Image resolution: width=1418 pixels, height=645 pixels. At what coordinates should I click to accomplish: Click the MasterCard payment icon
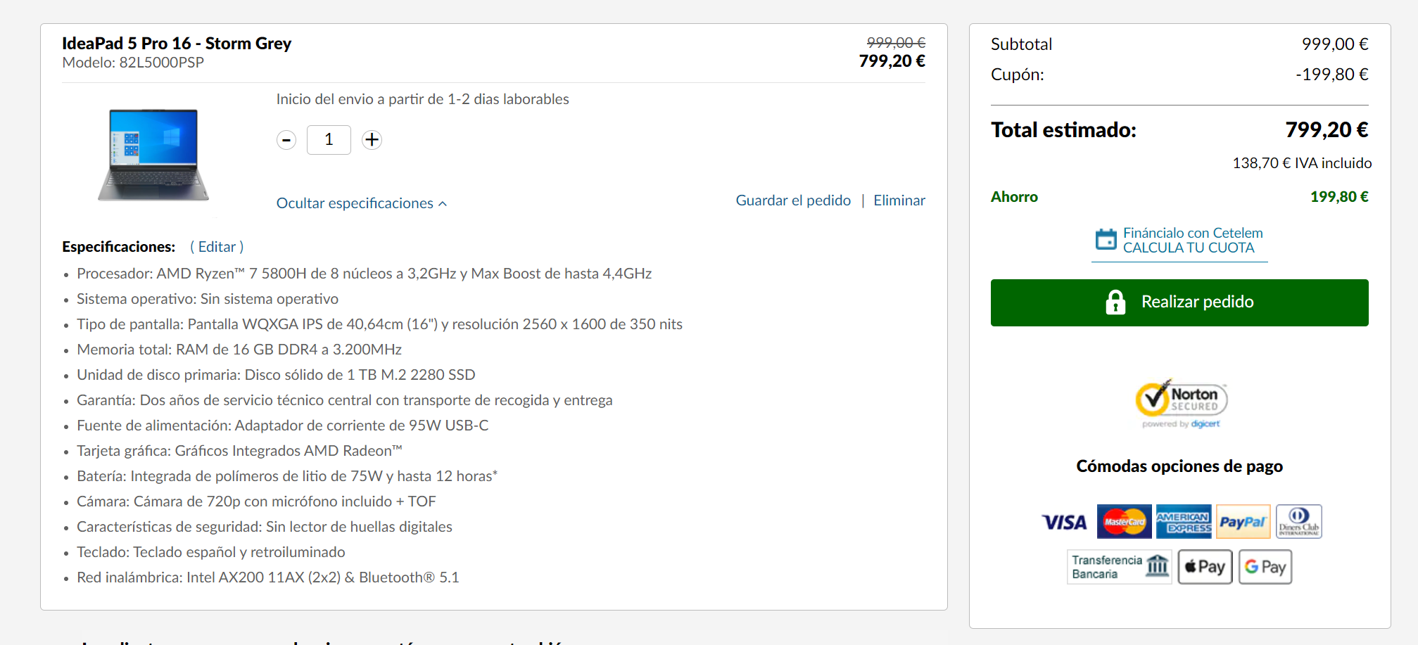(1124, 522)
